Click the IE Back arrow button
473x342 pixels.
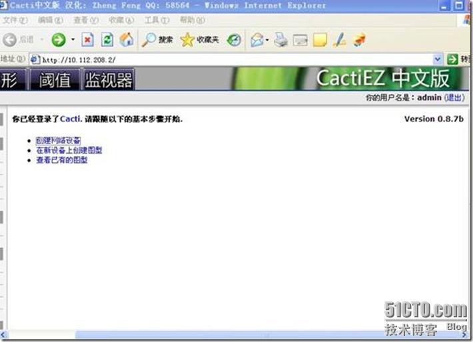pos(9,40)
